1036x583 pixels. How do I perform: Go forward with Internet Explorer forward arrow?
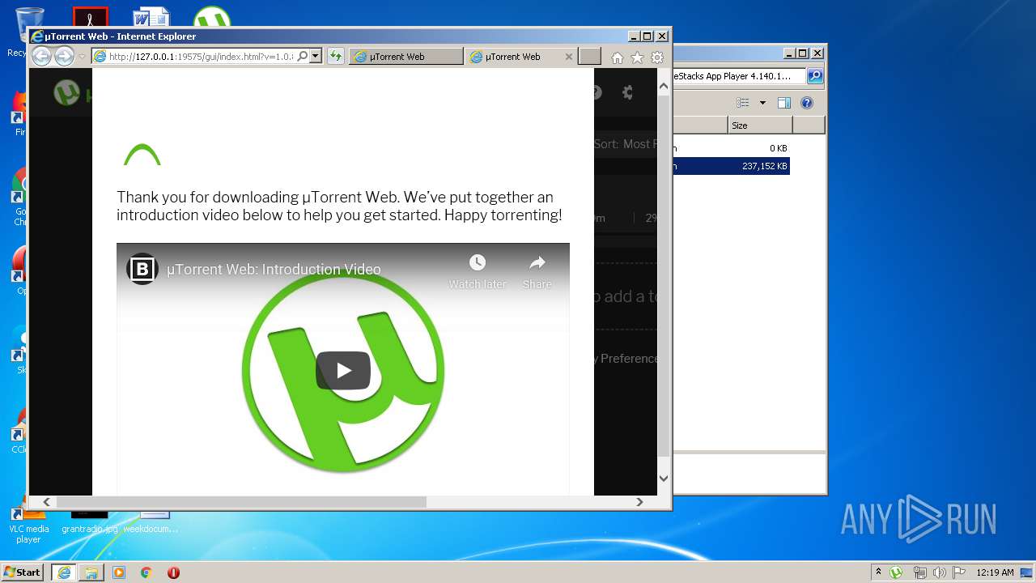[64, 56]
